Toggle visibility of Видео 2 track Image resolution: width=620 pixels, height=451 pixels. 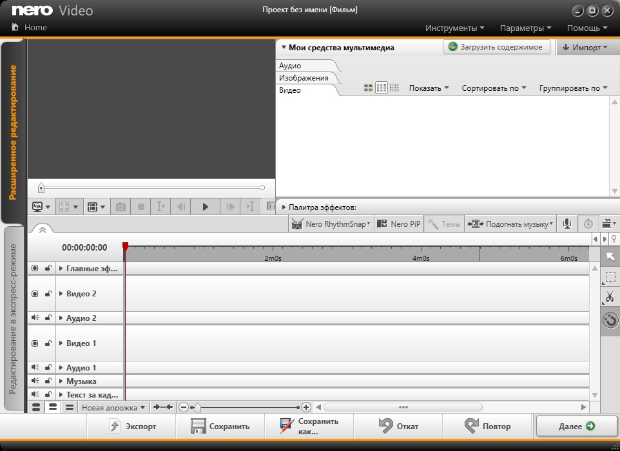pyautogui.click(x=35, y=294)
